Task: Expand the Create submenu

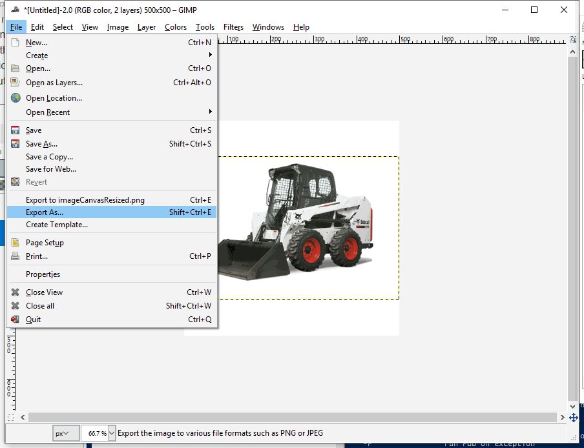Action: point(111,56)
